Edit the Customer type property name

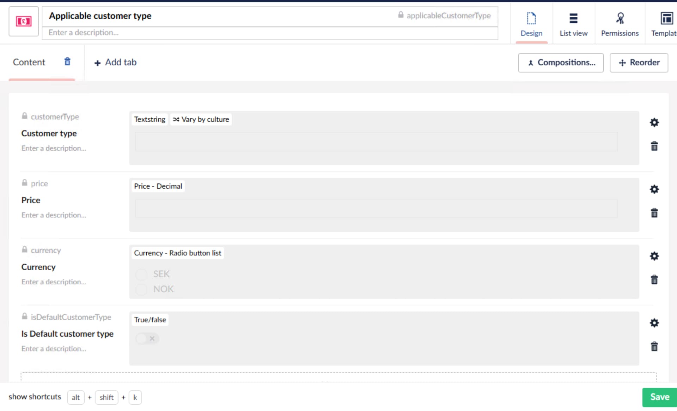[49, 133]
